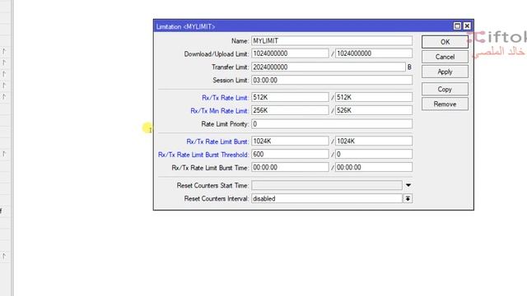Edit Tx Min Rate Limit 526K

(374, 110)
